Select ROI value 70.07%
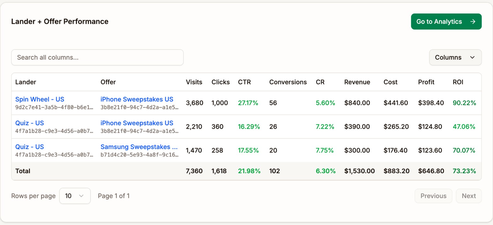This screenshot has height=225, width=493. (x=464, y=150)
